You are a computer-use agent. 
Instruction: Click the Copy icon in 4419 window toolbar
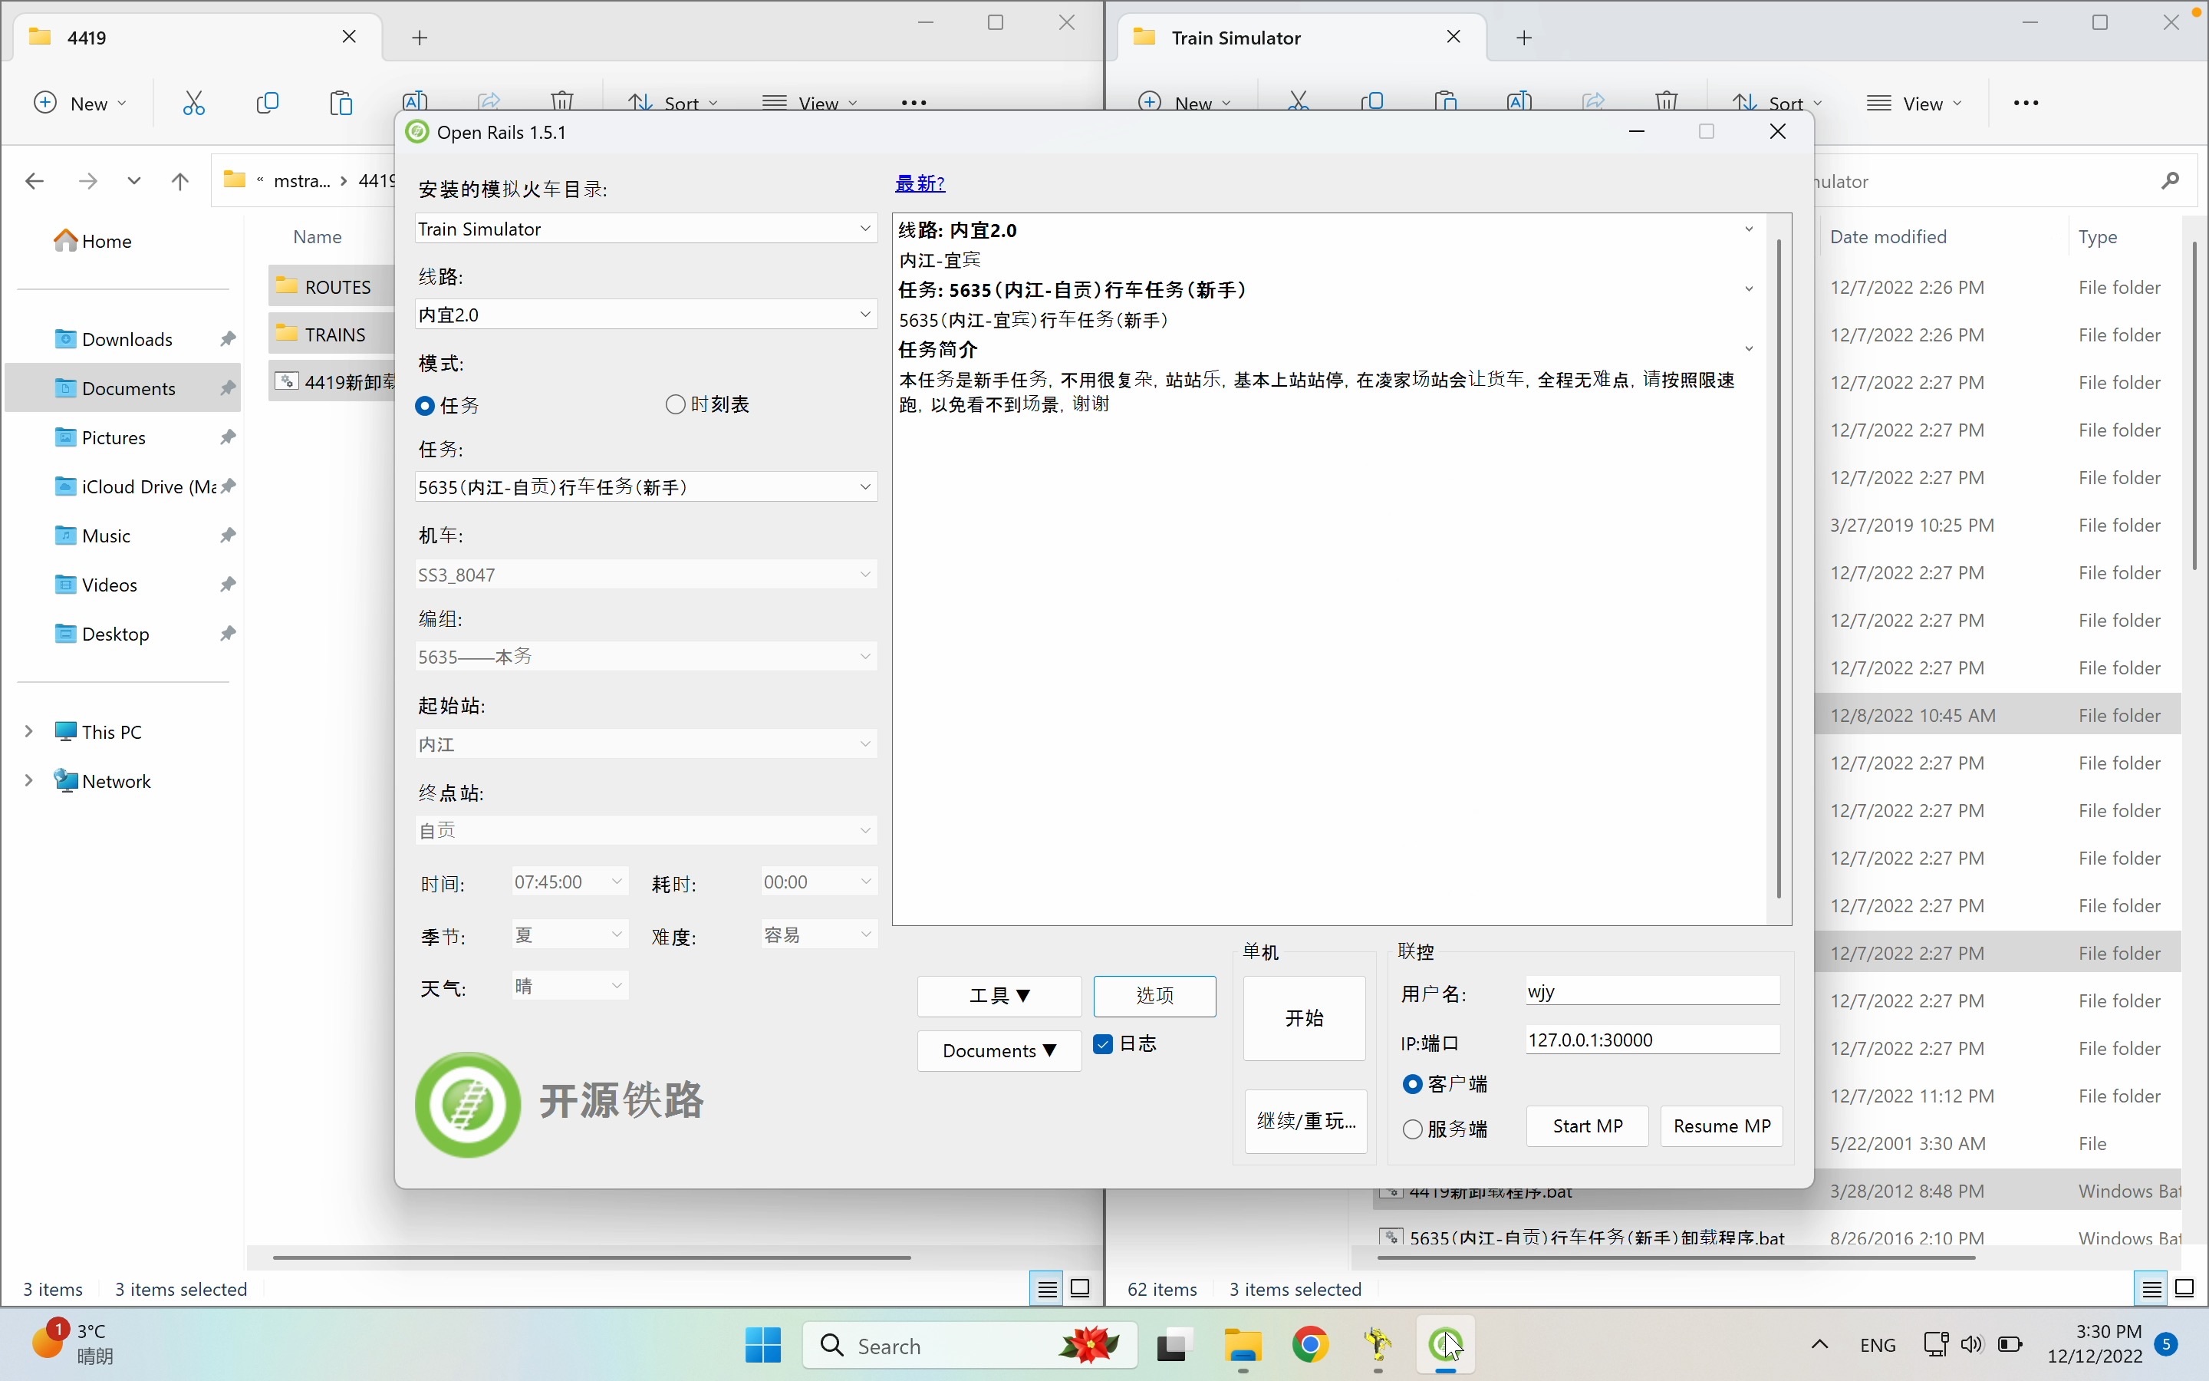click(x=268, y=102)
